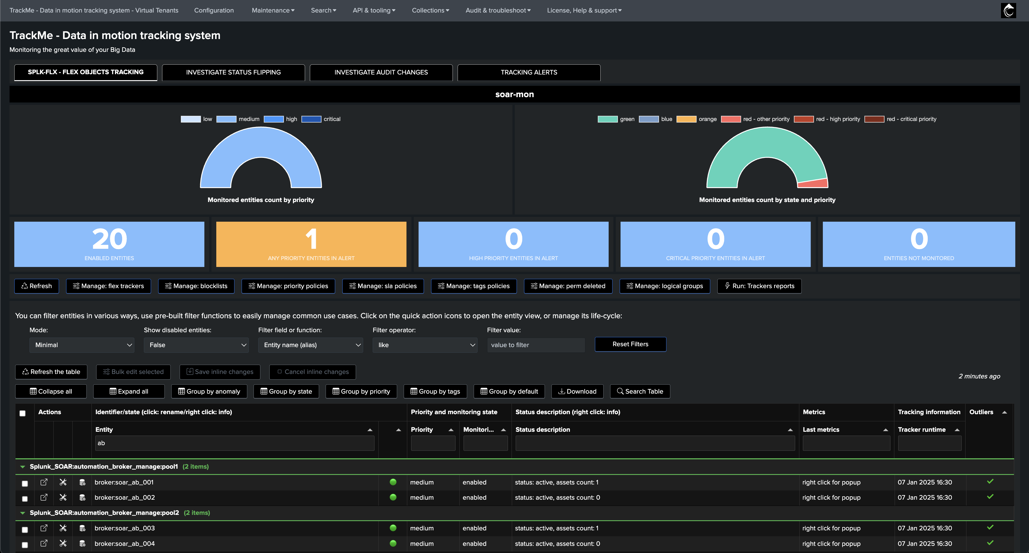Screen dimensions: 1029x553
Task: Click the Reset Filters button
Action: click(x=630, y=344)
